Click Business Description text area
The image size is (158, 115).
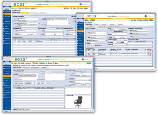[x=58, y=21]
